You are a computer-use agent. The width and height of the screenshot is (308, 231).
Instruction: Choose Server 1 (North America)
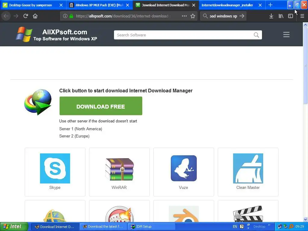(81, 129)
